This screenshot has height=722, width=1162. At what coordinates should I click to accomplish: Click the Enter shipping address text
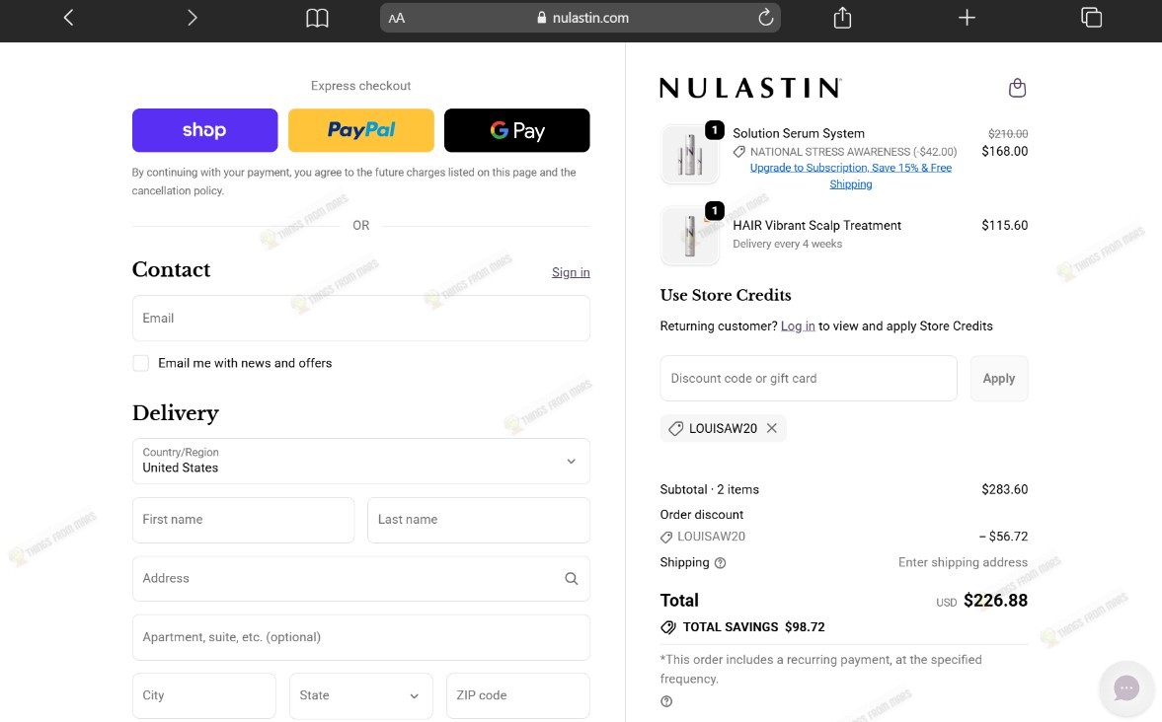(963, 563)
